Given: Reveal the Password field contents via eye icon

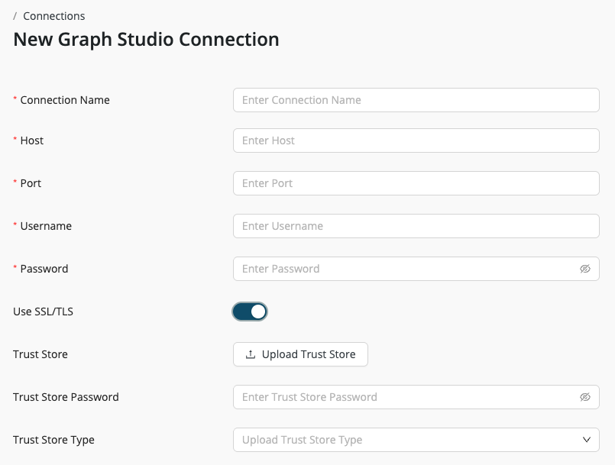Looking at the screenshot, I should (x=585, y=269).
